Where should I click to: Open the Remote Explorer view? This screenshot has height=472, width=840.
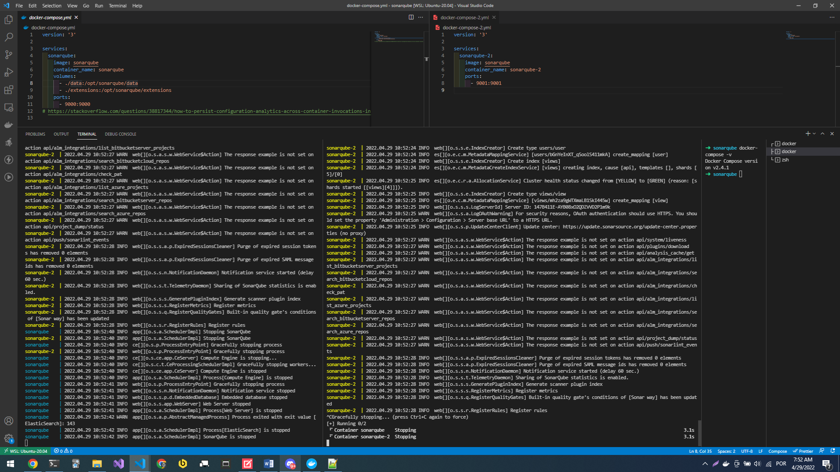coord(8,107)
